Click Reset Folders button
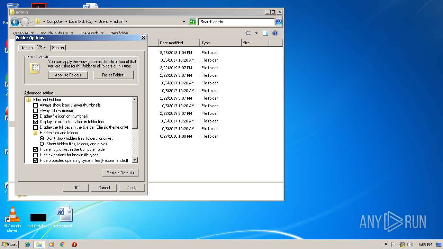 coord(114,75)
